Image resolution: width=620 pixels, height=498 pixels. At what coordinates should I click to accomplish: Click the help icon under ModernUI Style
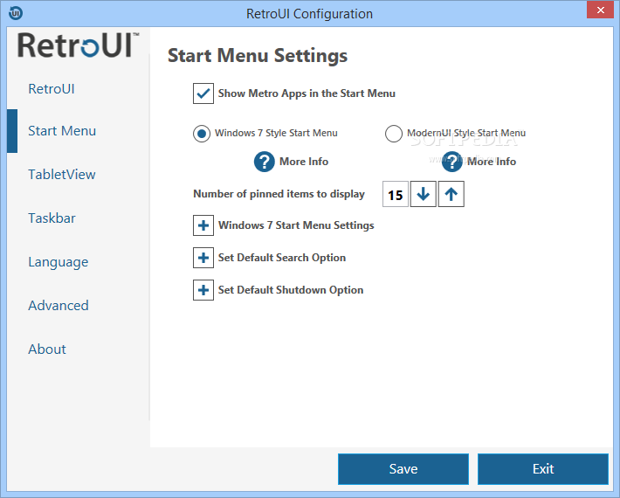(x=451, y=162)
